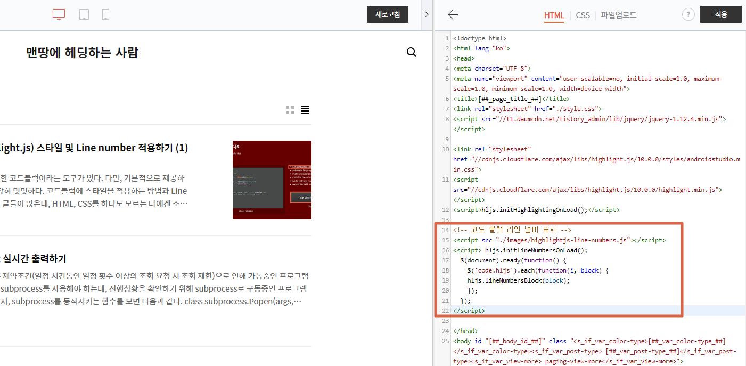The height and width of the screenshot is (366, 746).
Task: Click the 새로고침 refresh button
Action: (x=388, y=14)
